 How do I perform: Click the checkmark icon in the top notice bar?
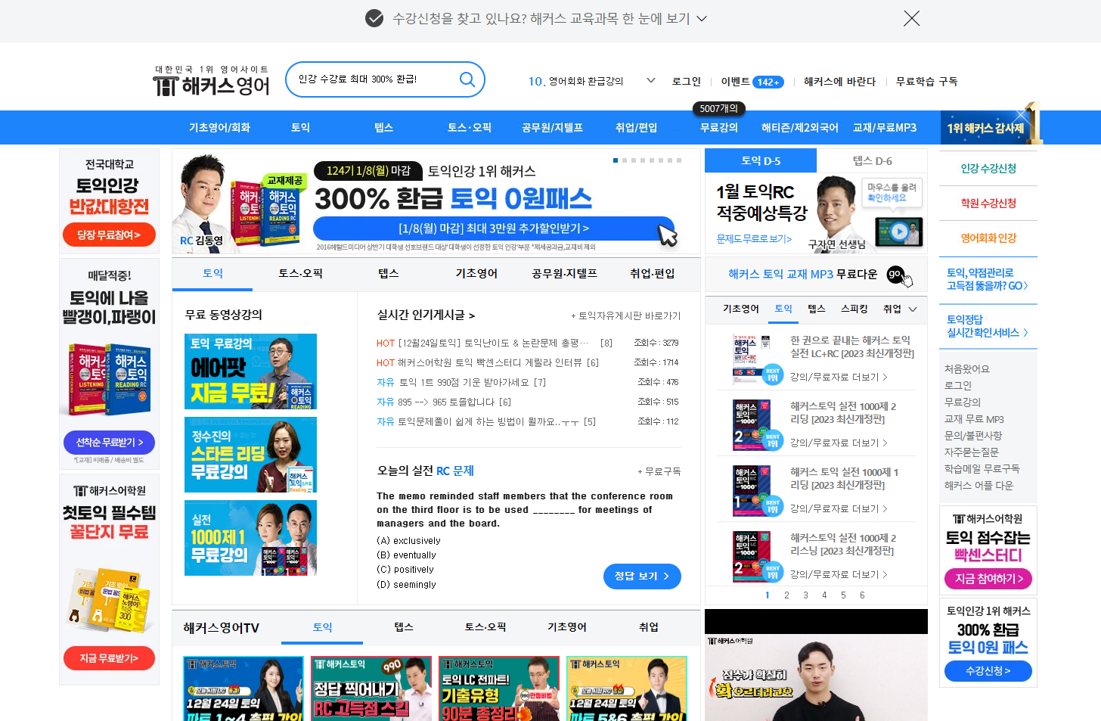pos(374,17)
